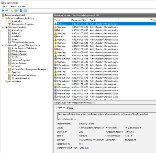
Task: Sort by the Quelle column header
Action: click(104, 20)
